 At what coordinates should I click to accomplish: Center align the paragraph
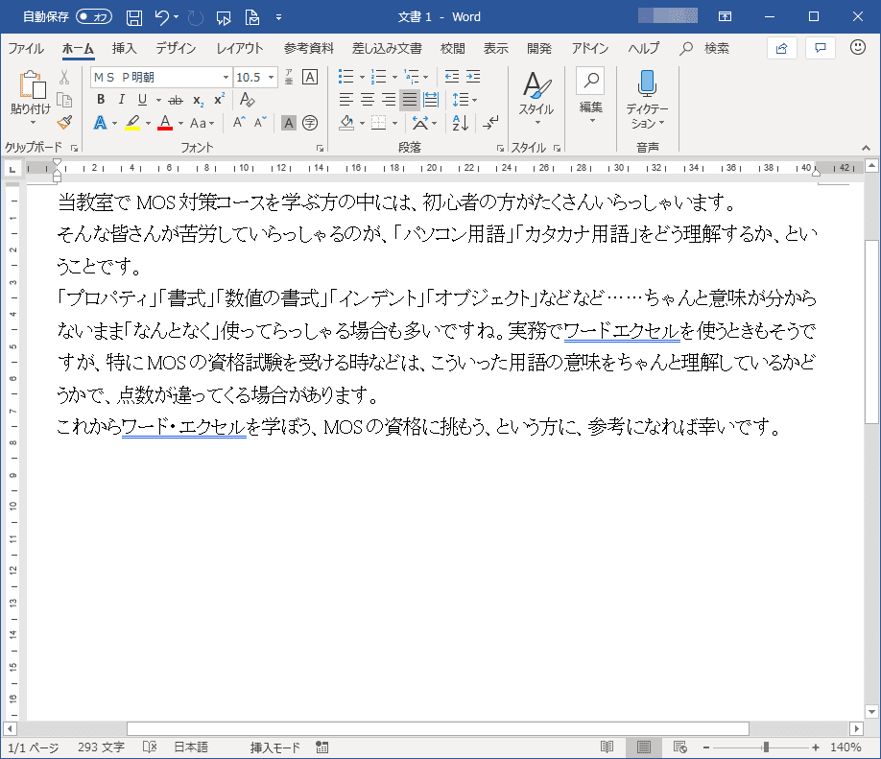click(368, 100)
